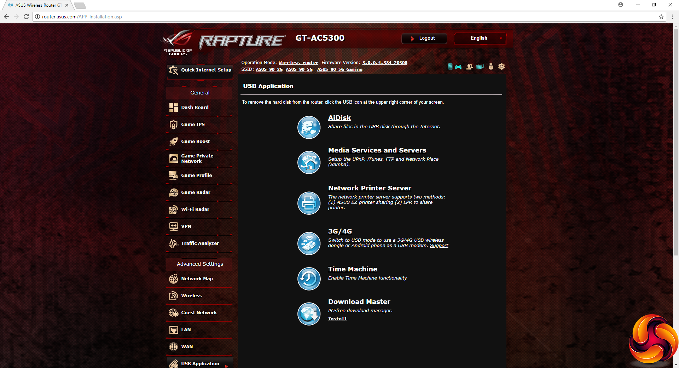
Task: Click the page vertical scrollbar
Action: (676, 142)
